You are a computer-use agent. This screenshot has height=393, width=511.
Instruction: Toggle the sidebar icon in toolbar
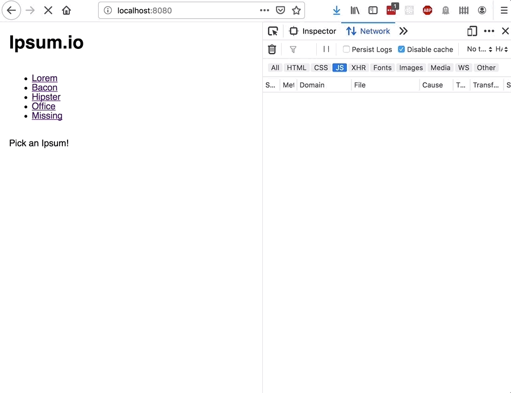(x=373, y=10)
